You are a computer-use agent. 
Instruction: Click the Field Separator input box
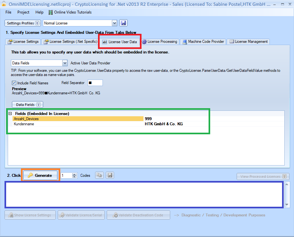coord(95,83)
